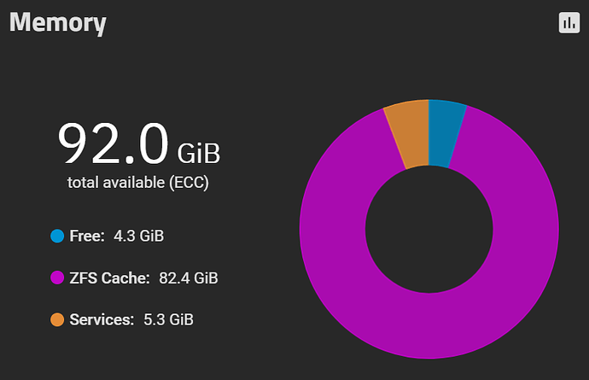
Task: Click the 92.0 GiB total value
Action: [138, 143]
